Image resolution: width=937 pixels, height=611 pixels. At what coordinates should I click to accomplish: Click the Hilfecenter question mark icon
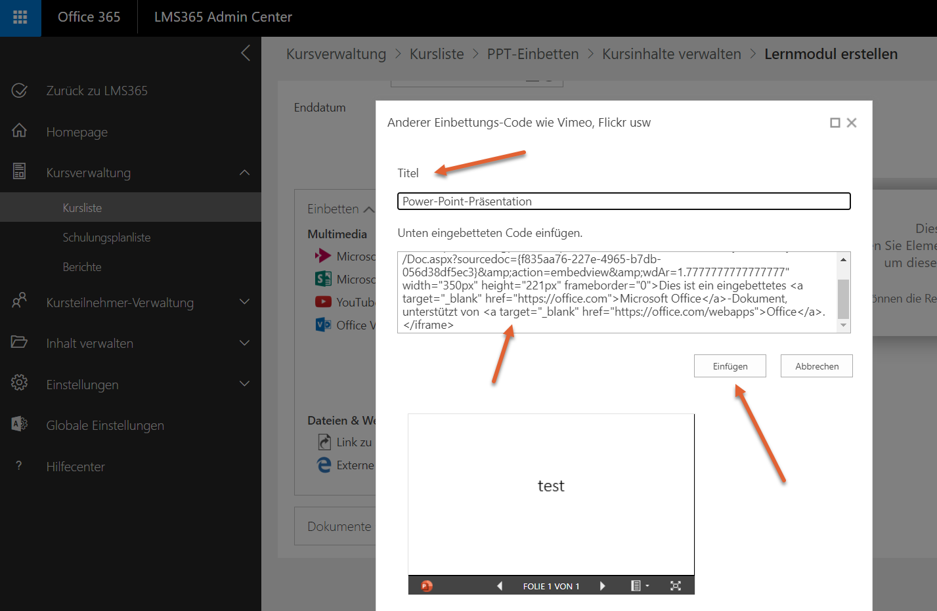click(x=19, y=466)
